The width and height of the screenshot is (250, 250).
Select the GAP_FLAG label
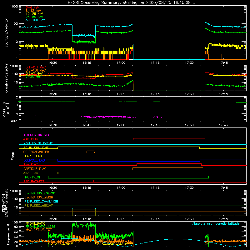click(x=31, y=139)
